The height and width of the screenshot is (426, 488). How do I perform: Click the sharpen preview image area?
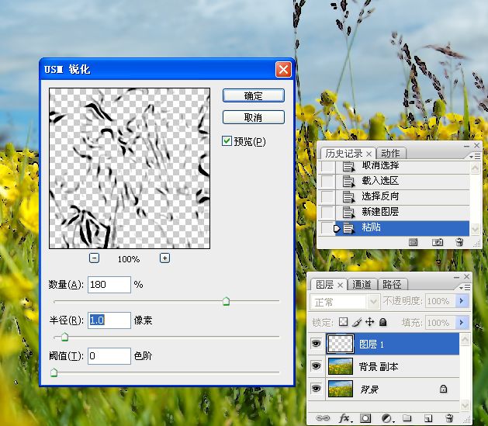click(x=130, y=168)
